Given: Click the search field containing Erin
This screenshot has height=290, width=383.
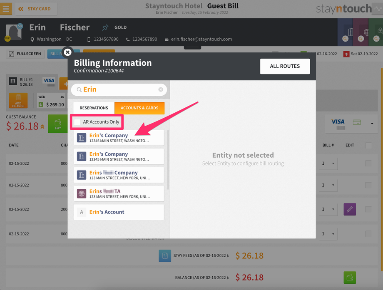Looking at the screenshot, I should click(119, 89).
